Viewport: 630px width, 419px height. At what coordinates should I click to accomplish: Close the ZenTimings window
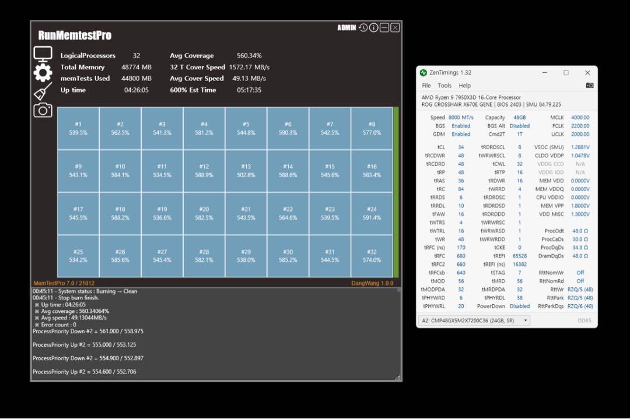587,73
